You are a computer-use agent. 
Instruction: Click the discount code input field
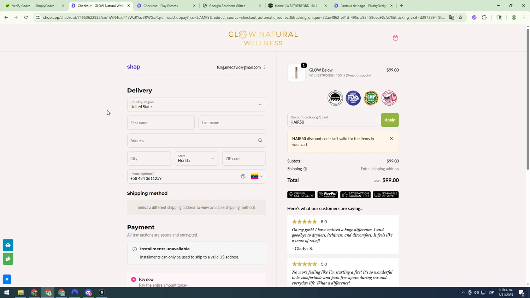[332, 120]
